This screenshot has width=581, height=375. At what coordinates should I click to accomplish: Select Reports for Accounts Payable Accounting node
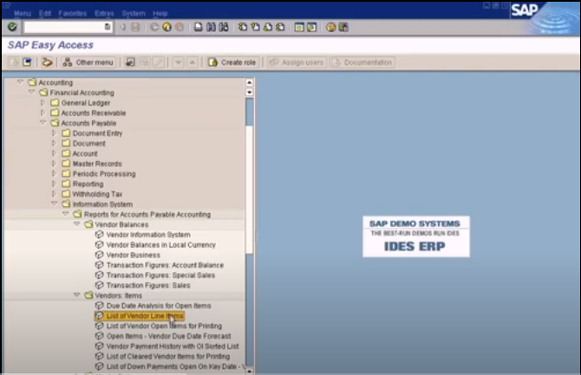(x=147, y=214)
